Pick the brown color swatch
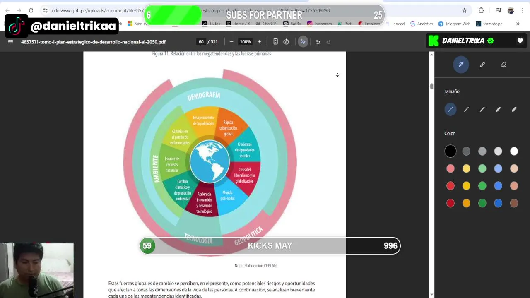530x298 pixels. 514,203
